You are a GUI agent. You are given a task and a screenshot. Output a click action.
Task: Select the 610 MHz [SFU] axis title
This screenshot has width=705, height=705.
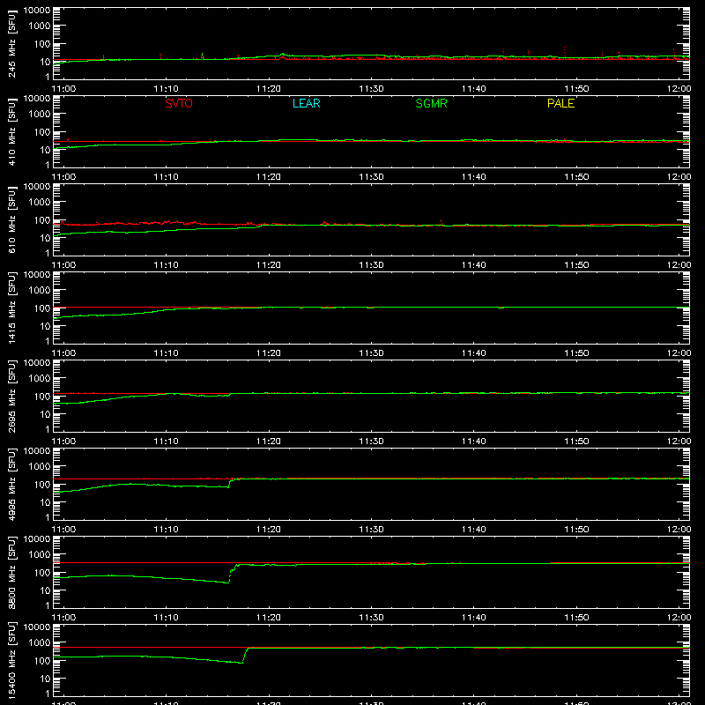pos(11,219)
